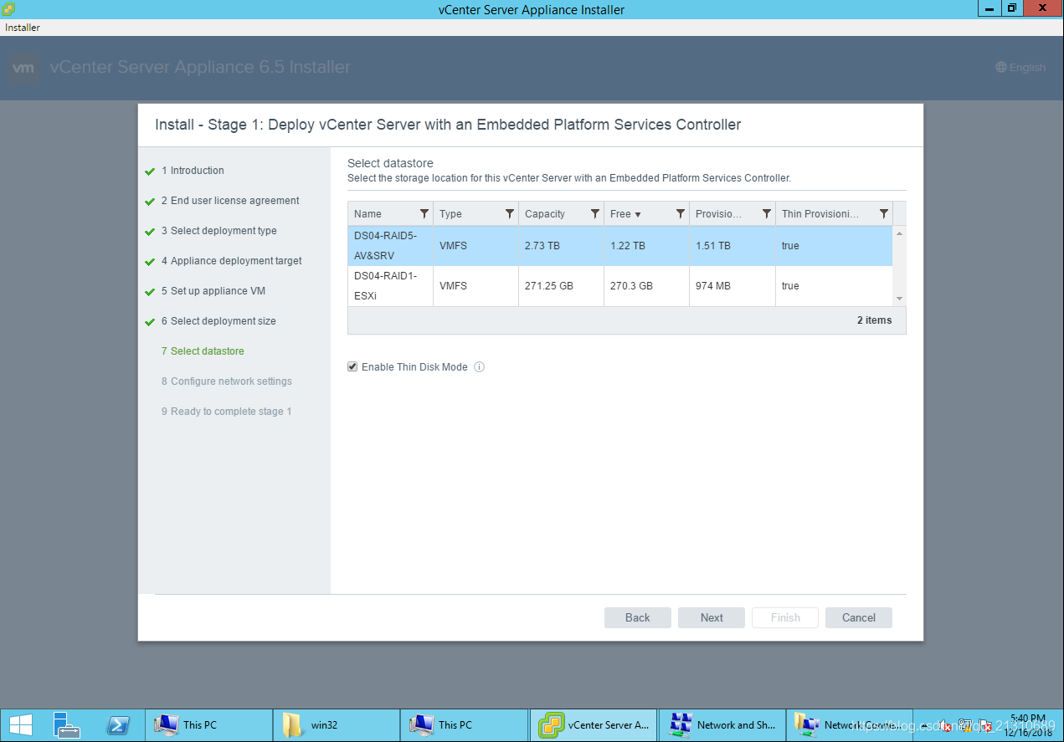Open Server Manager from taskbar
This screenshot has height=742, width=1064.
click(66, 724)
